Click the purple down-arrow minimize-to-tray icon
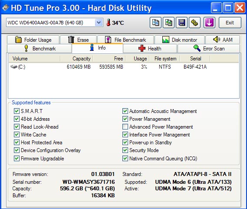247x209 pixels. [x=209, y=23]
